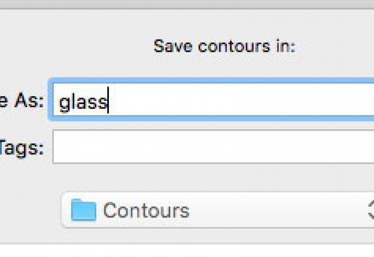Click the word contours in the heading
This screenshot has height=257, width=374.
(x=234, y=46)
